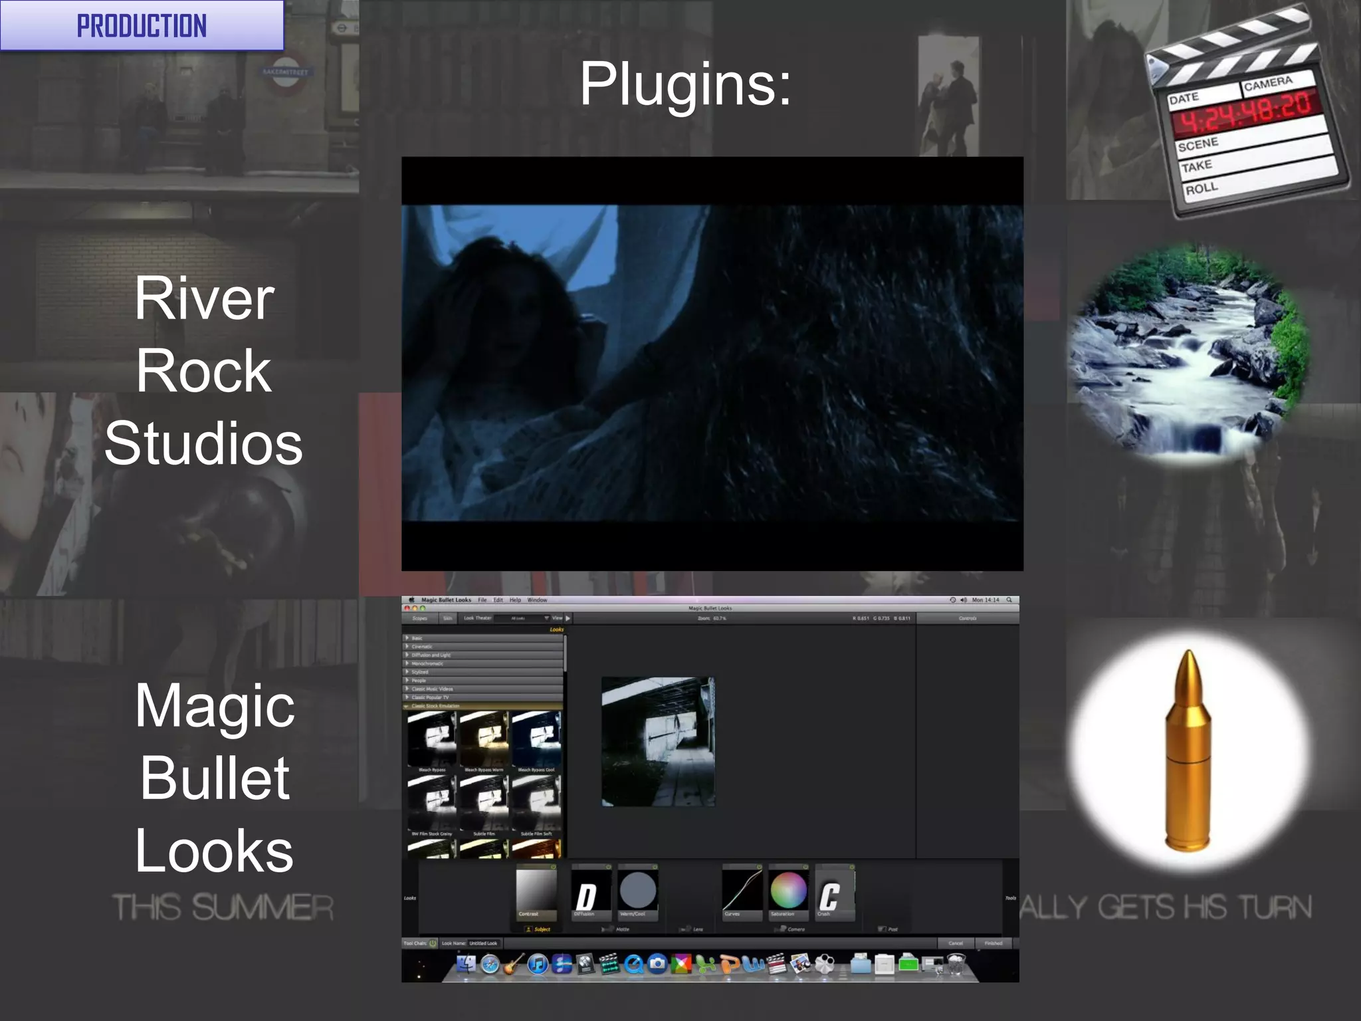Toggle the Crush tool power button
1361x1021 pixels.
tap(852, 867)
